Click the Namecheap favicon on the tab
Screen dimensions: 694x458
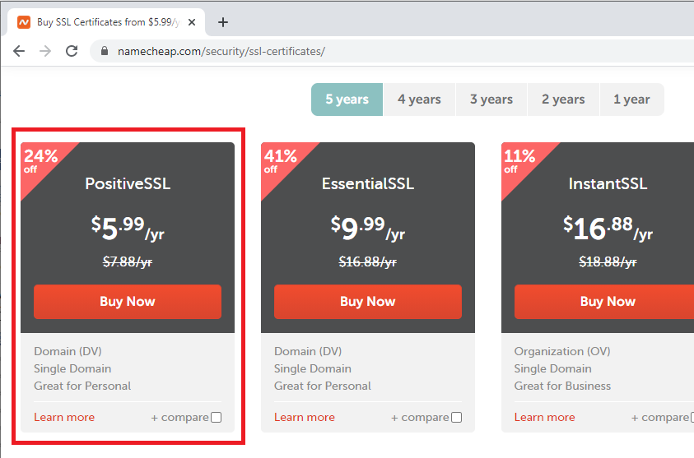pyautogui.click(x=24, y=22)
